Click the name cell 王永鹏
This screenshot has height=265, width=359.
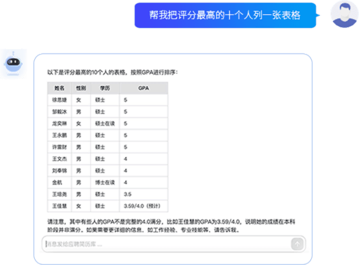[59, 135]
